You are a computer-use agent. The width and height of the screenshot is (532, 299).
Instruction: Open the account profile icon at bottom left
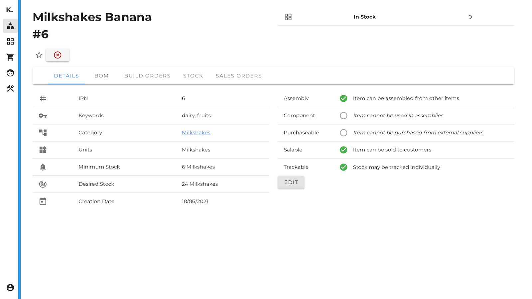(10, 288)
